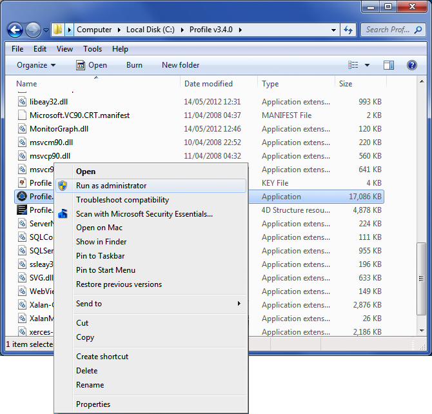The width and height of the screenshot is (432, 414).
Task: Select the msvcp90.dll file icon
Action: click(22, 155)
